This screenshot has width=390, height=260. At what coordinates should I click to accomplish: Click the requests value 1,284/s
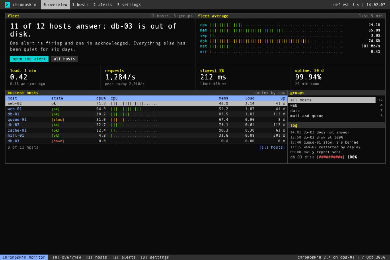click(x=120, y=77)
